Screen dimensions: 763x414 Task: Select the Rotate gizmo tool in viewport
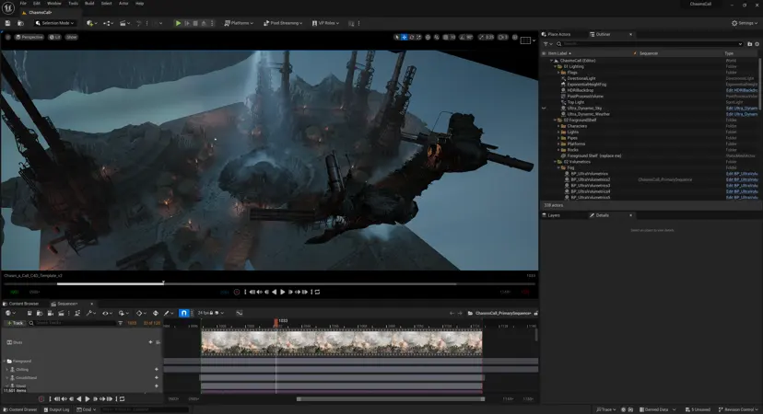411,37
